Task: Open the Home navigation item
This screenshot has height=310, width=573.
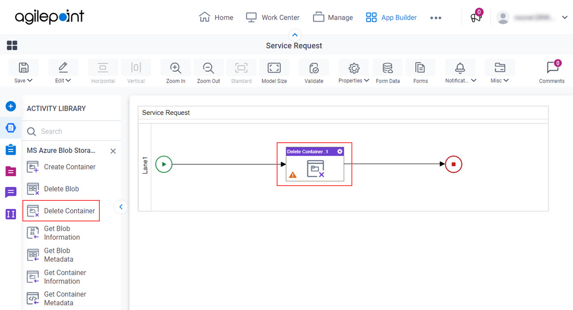Action: [216, 17]
